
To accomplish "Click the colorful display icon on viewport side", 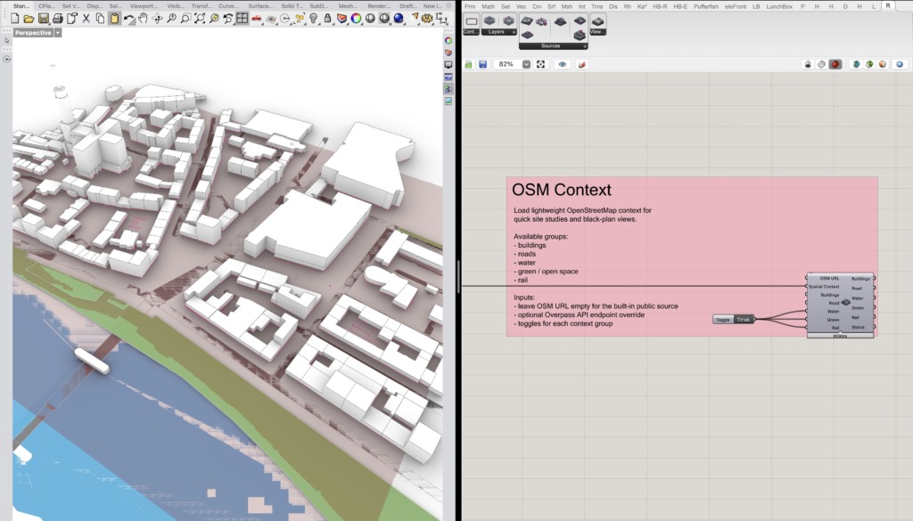I will [448, 41].
